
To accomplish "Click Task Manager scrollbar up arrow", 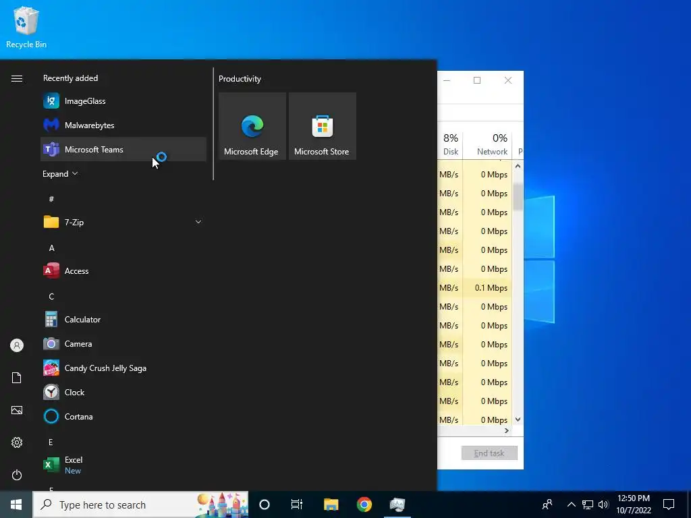I will (518, 167).
